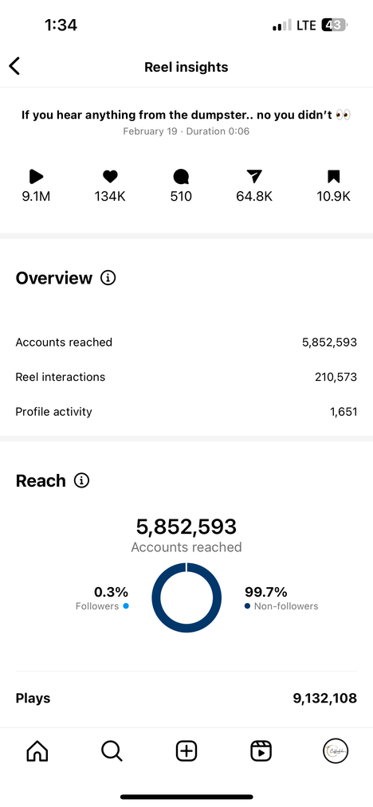
Task: Tap the Plays total row
Action: click(x=186, y=699)
